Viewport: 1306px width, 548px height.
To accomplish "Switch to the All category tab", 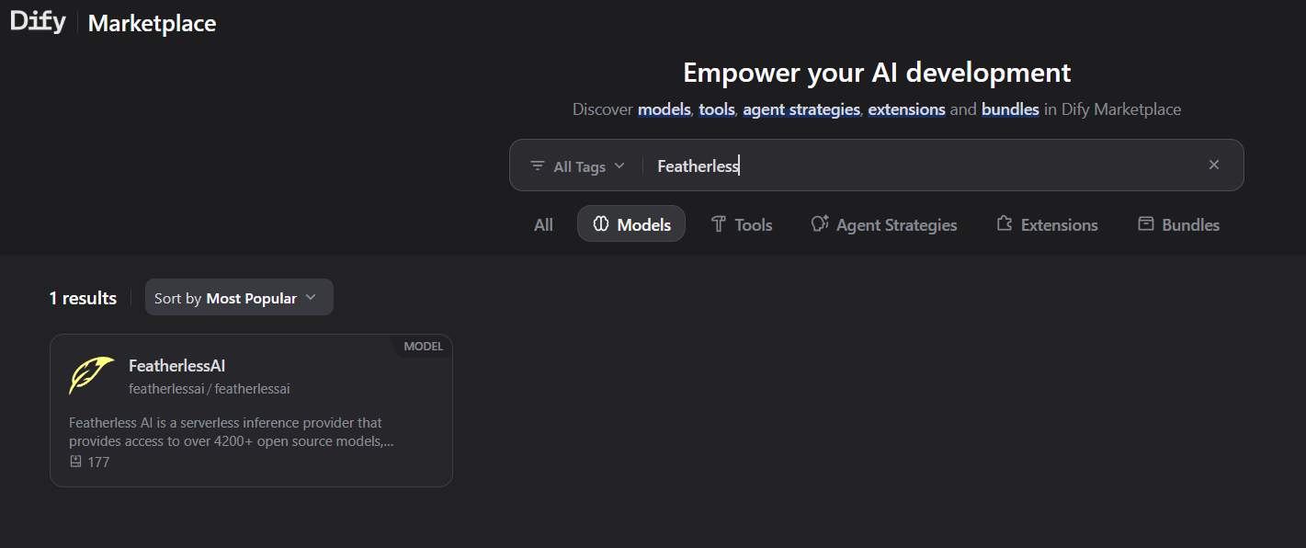I will click(544, 224).
